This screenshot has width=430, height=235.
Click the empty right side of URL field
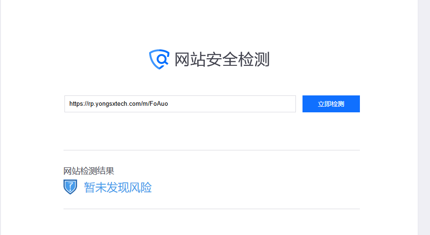coord(233,104)
